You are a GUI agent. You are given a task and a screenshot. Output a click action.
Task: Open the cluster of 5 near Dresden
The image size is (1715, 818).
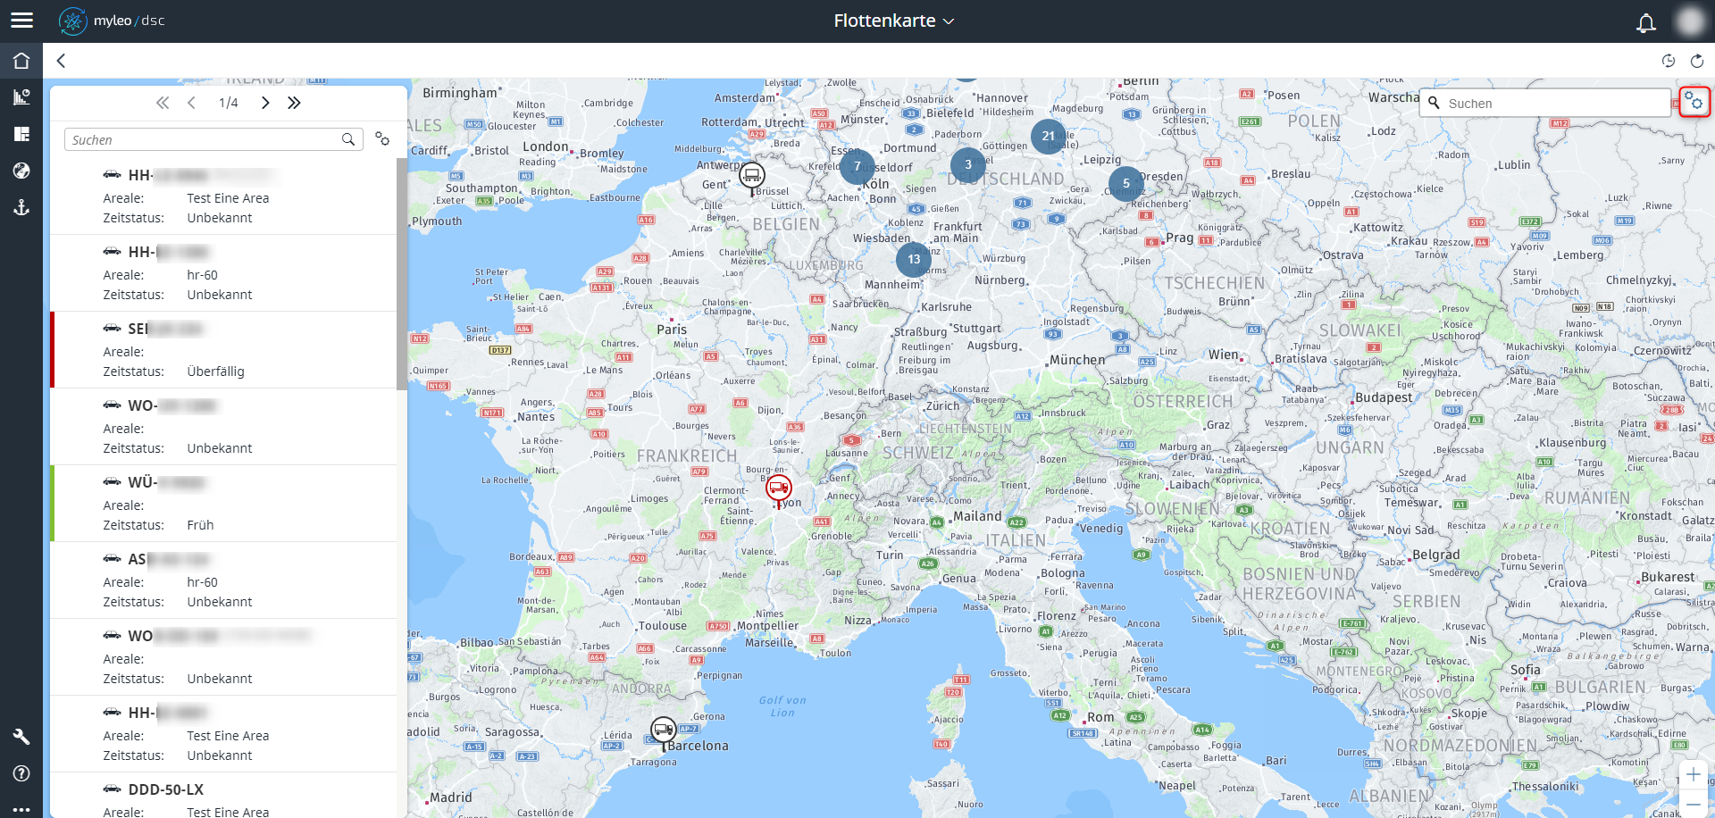coord(1126,183)
